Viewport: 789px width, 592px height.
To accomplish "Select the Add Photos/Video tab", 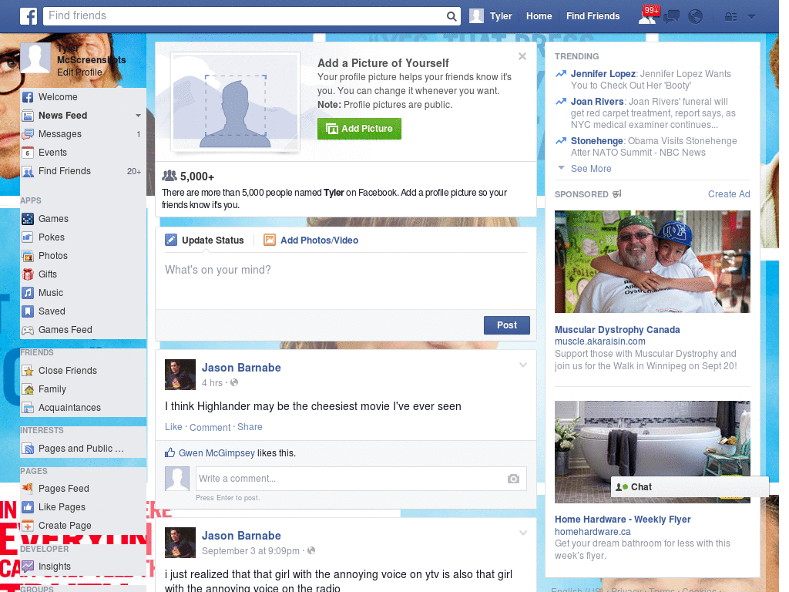I will tap(311, 240).
